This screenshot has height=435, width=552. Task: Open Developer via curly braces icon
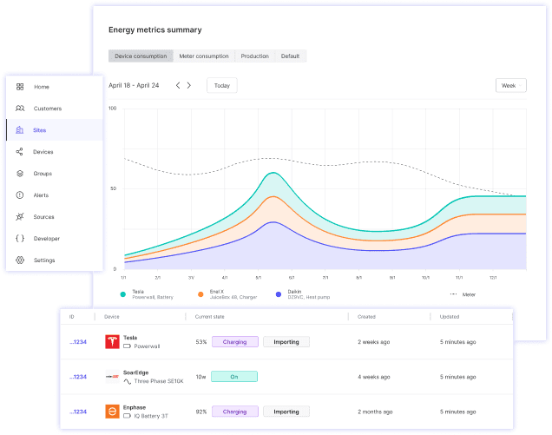20,239
